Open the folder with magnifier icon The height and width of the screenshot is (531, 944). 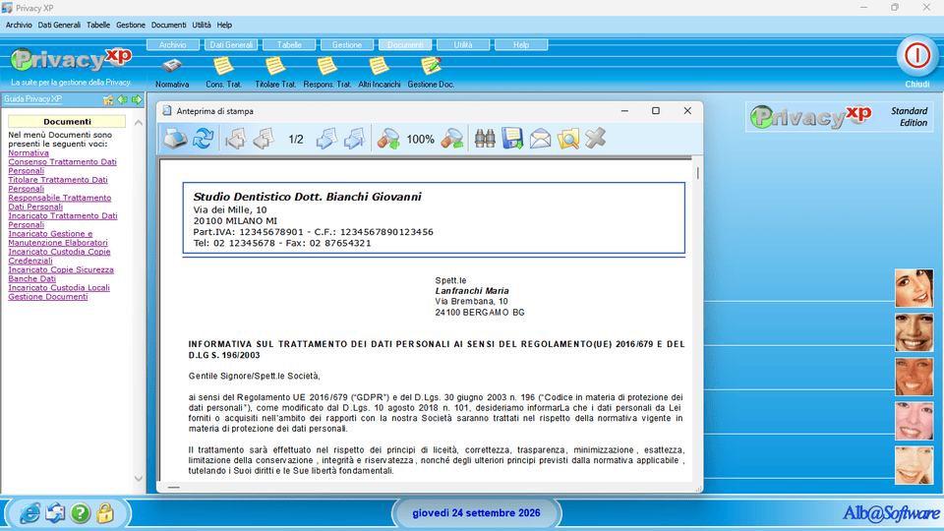pyautogui.click(x=567, y=139)
